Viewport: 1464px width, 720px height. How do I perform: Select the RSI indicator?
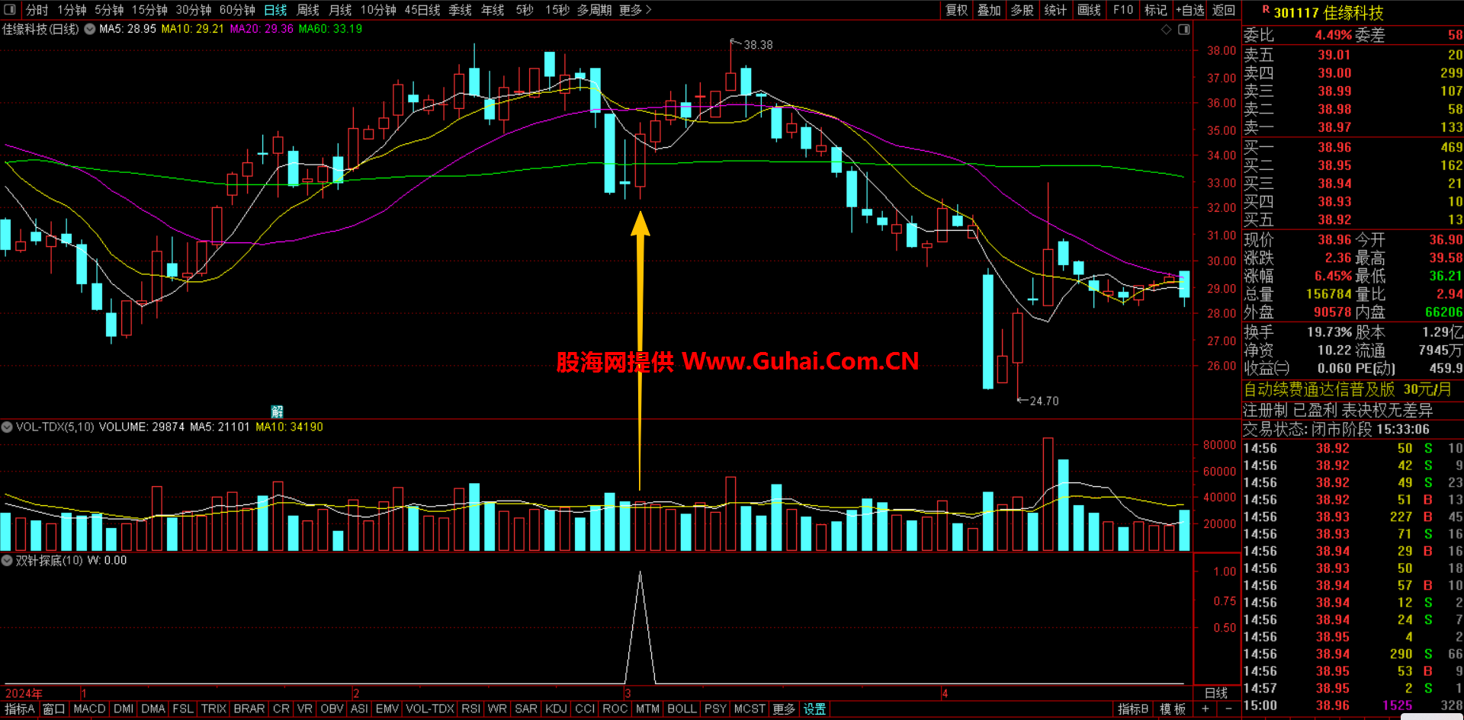coord(470,709)
